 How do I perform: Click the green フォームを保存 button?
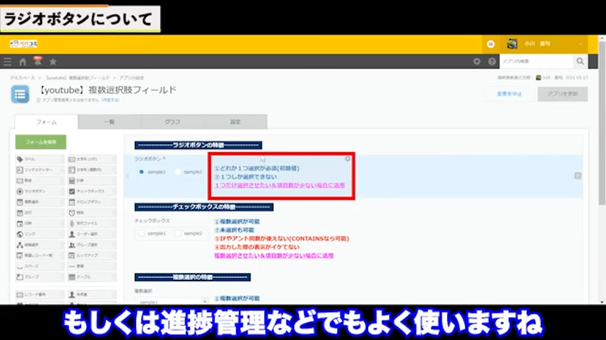coord(39,142)
